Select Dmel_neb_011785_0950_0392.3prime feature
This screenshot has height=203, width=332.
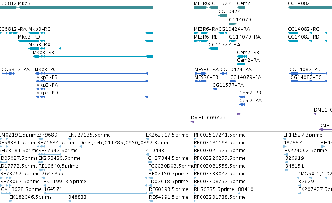click(x=81, y=147)
